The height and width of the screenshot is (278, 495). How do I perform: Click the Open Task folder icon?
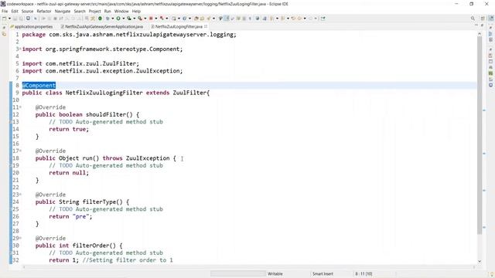201,19
